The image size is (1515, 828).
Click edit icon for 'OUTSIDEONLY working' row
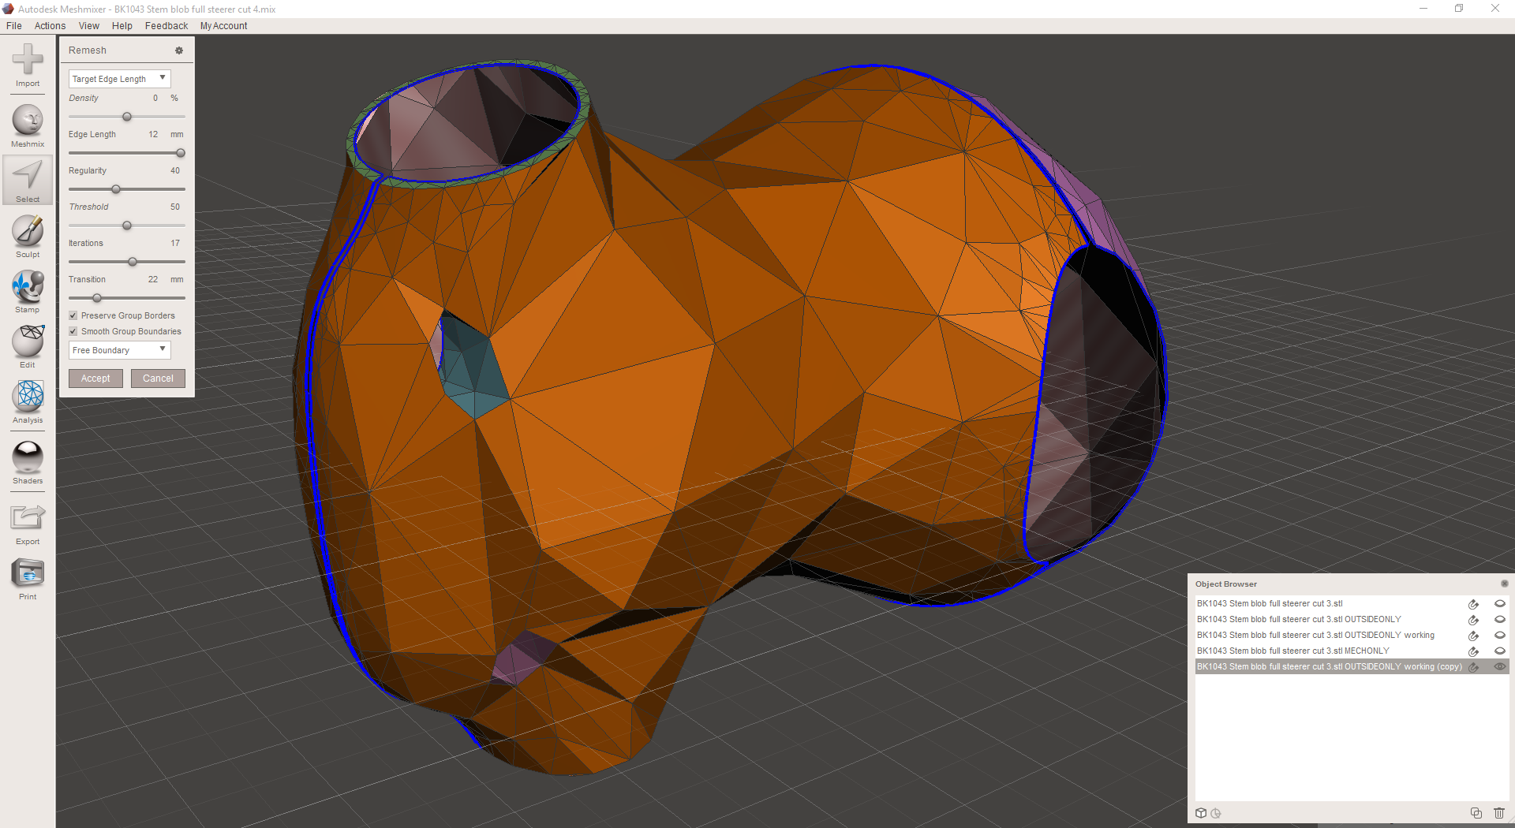[1473, 636]
